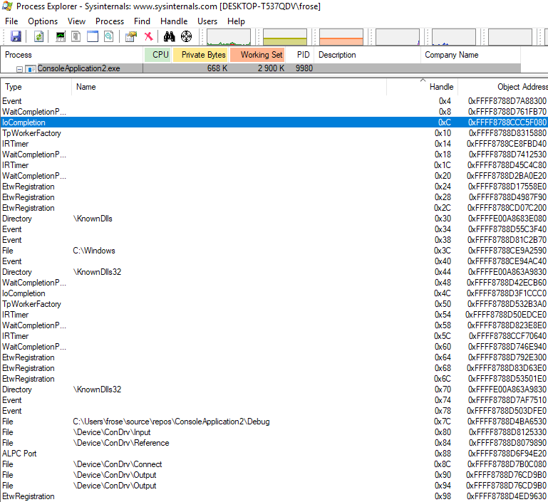Click the binoculars Find Handle icon
Viewport: 548px width, 502px height.
click(x=169, y=36)
